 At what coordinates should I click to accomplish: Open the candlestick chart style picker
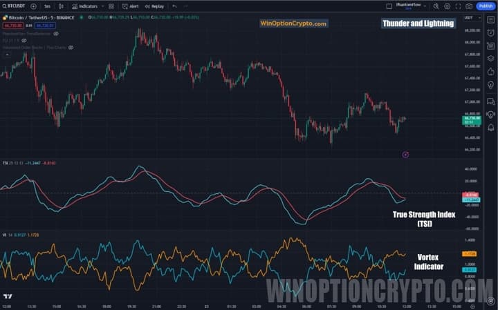pos(62,6)
